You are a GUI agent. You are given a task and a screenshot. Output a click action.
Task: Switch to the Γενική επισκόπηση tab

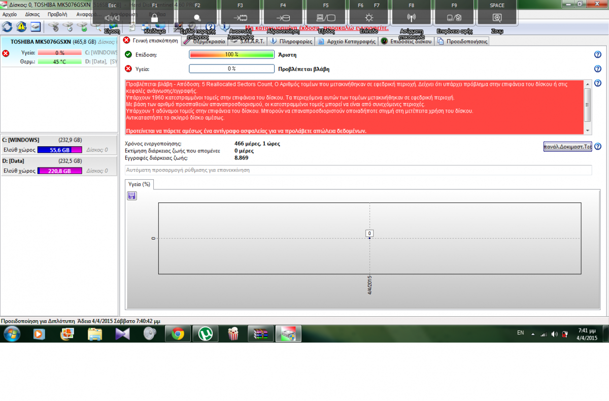click(151, 41)
